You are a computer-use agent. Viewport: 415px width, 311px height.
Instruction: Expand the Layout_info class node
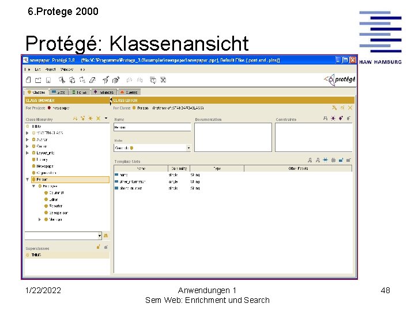tap(27, 153)
